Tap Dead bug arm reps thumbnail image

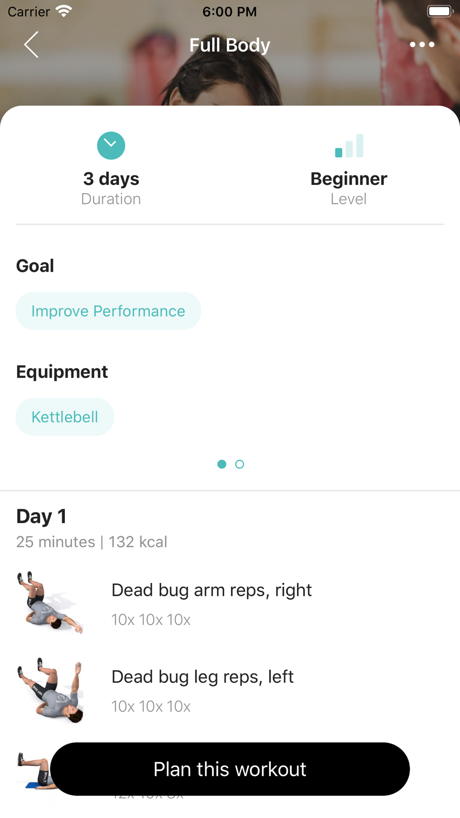50,603
